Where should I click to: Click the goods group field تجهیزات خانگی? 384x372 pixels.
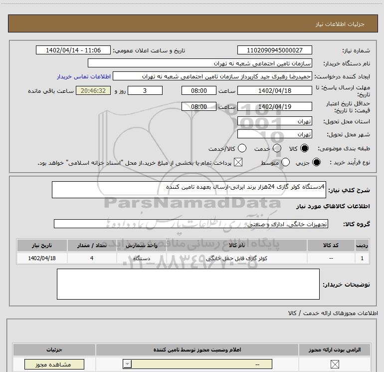191,224
